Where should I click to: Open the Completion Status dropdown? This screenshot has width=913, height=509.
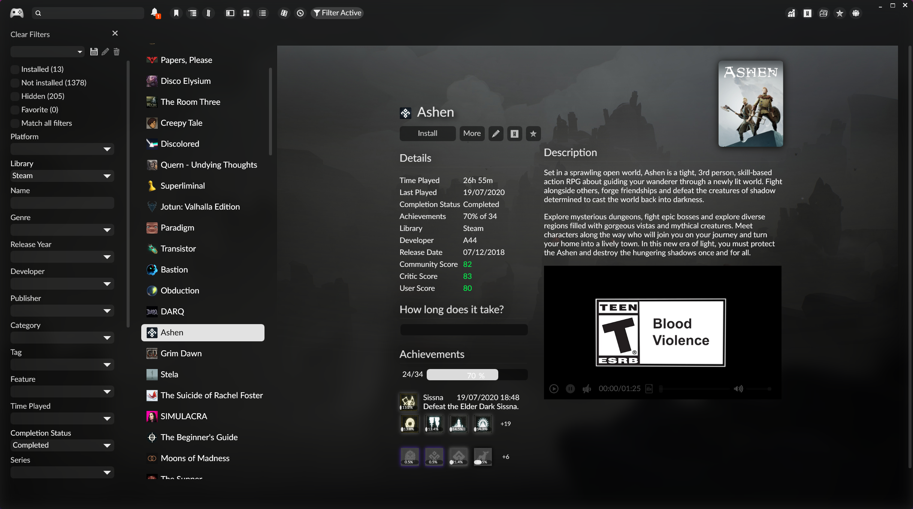tap(62, 445)
